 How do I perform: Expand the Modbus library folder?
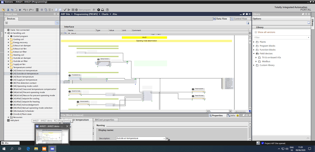click(256, 61)
